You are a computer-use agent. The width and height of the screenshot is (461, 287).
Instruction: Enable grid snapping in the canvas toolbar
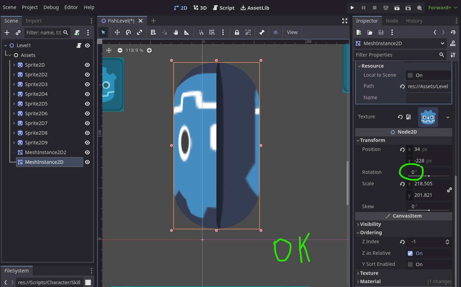[x=212, y=32]
